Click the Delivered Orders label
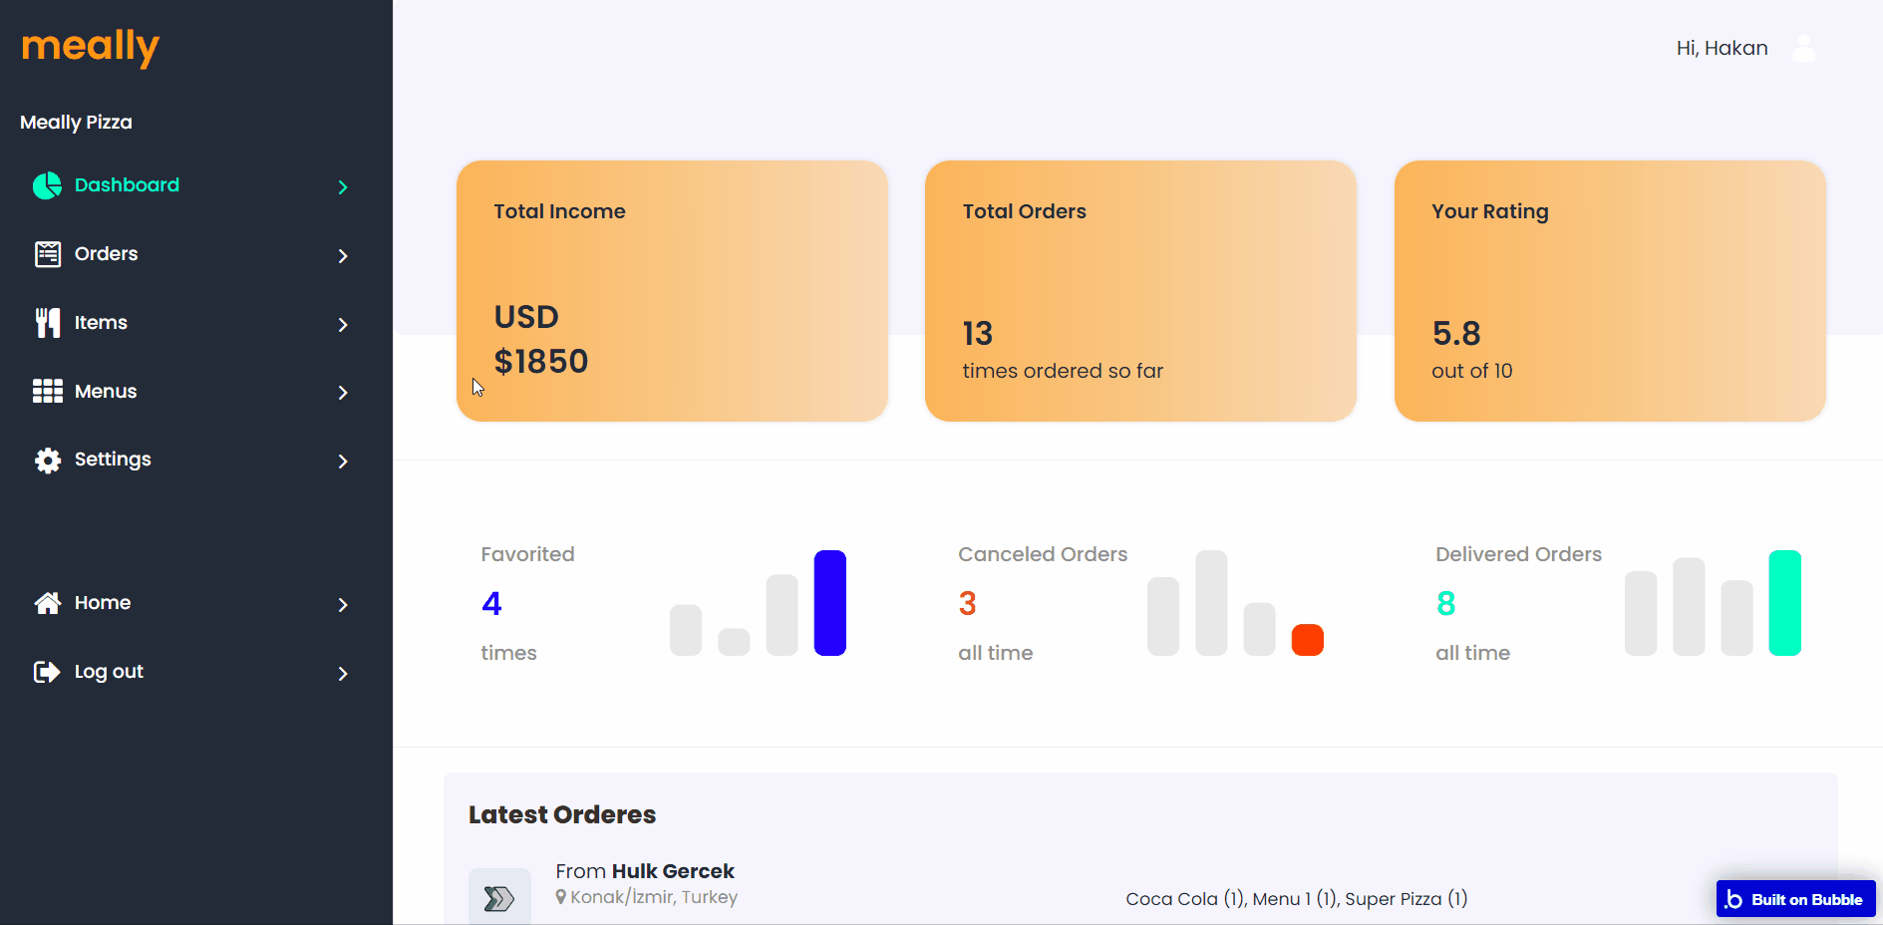The height and width of the screenshot is (925, 1883). coord(1518,554)
